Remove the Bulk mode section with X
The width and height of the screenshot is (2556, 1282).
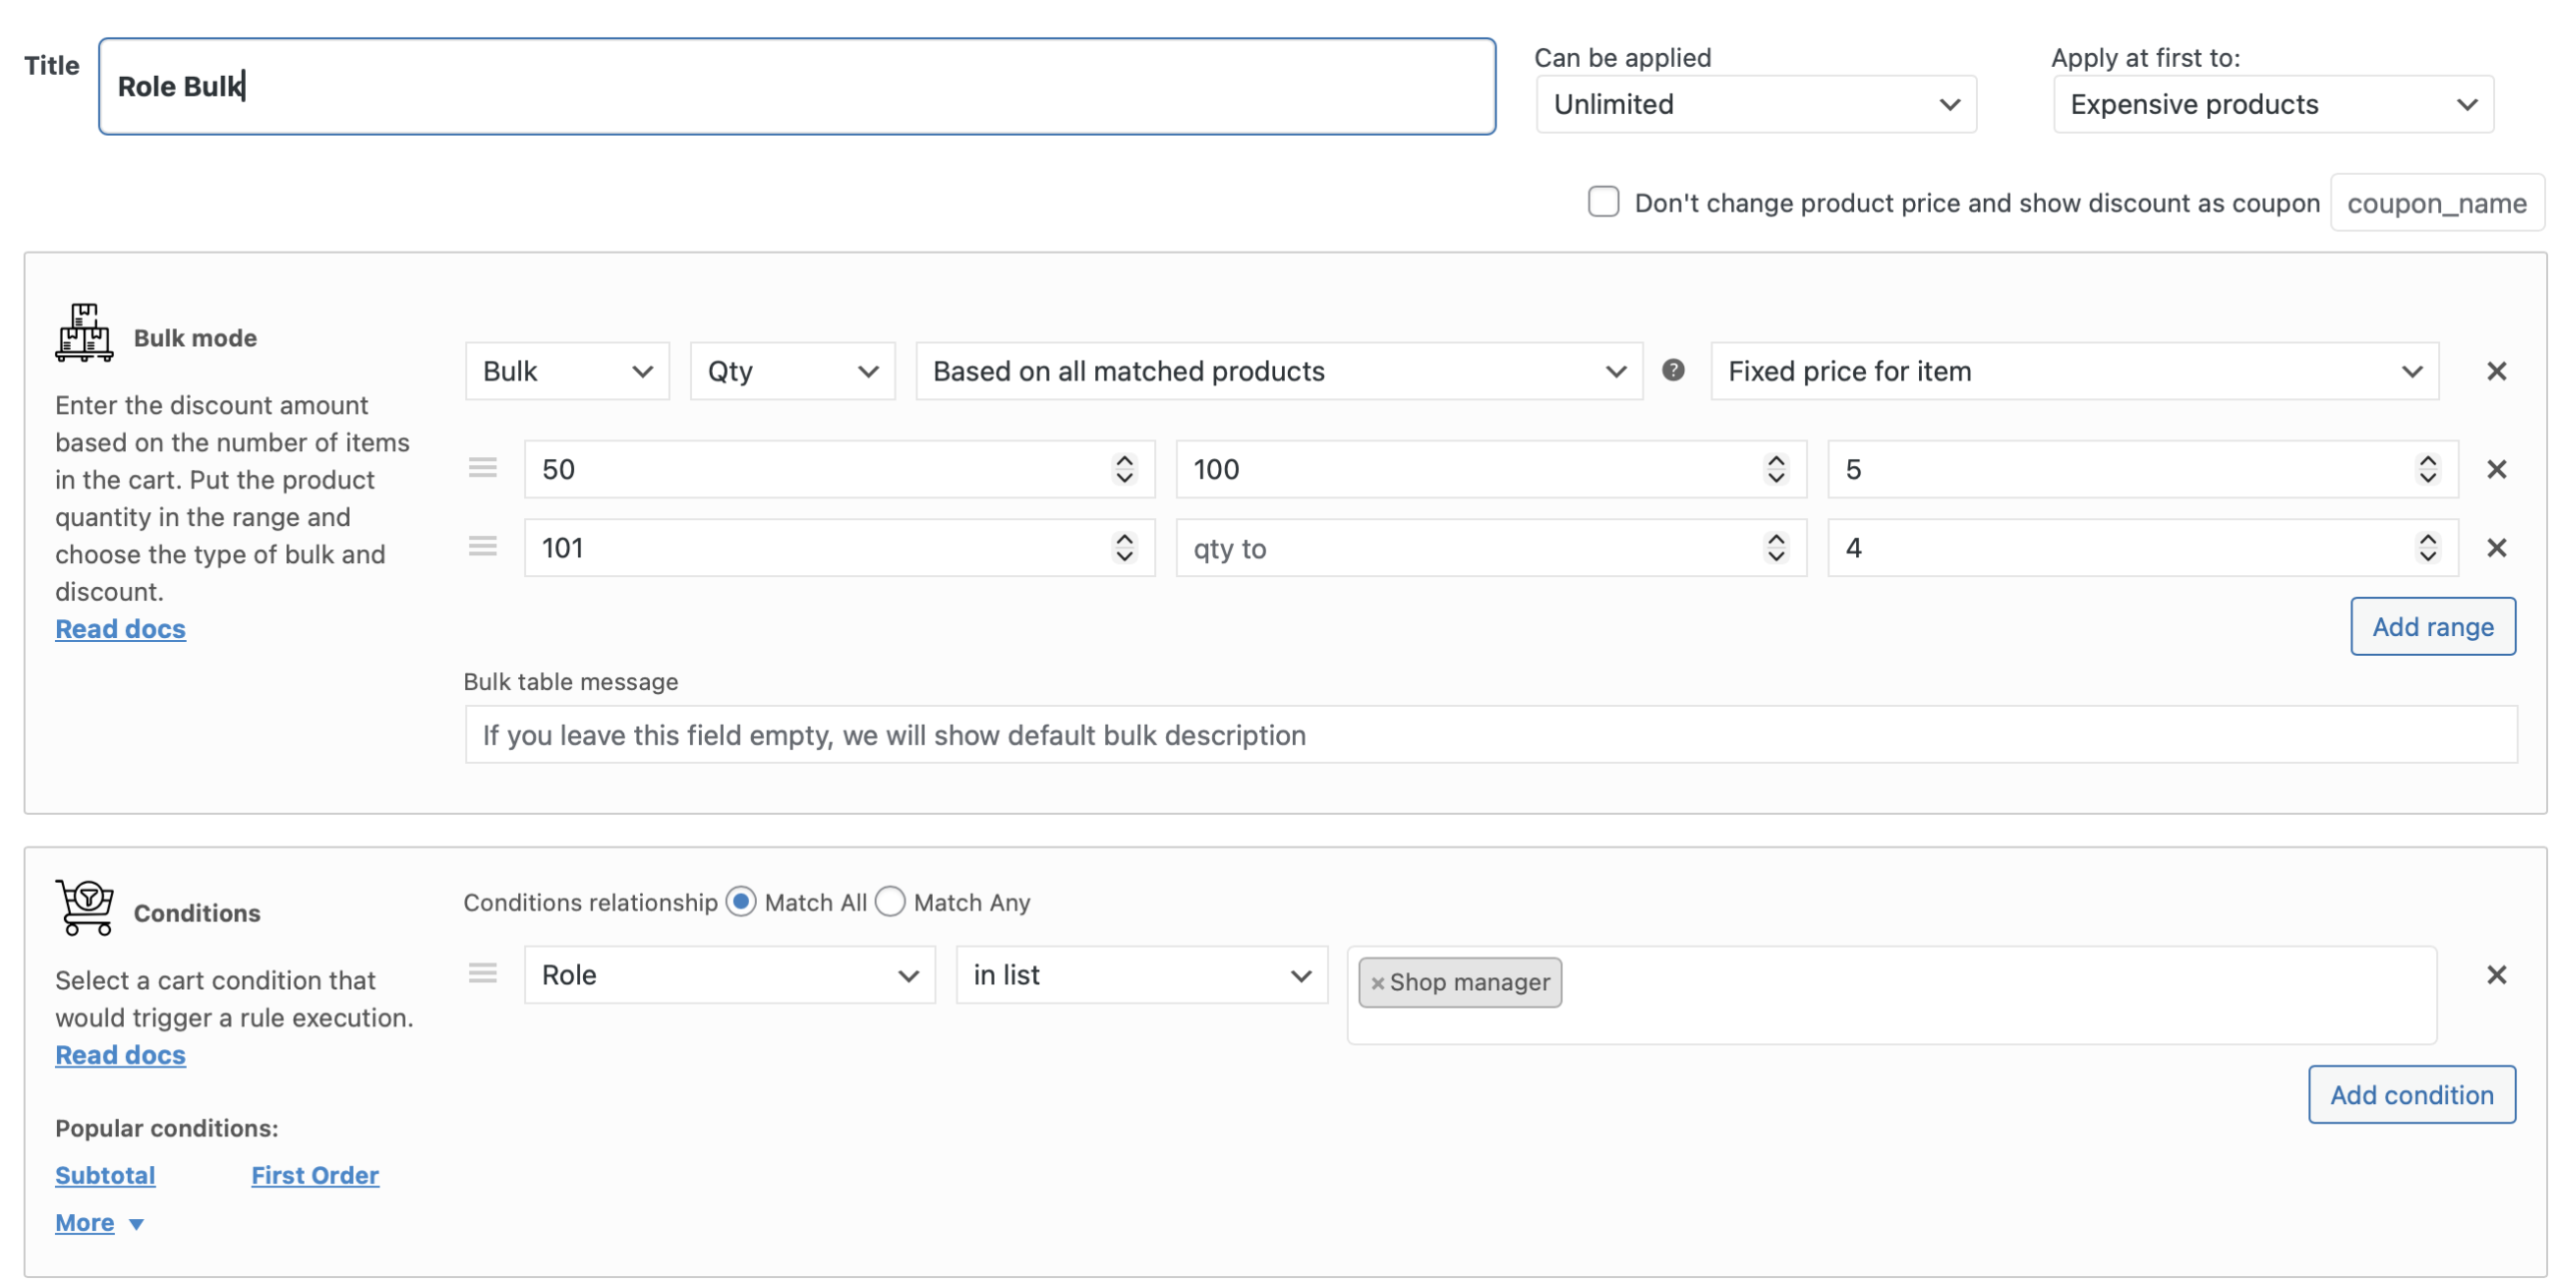click(x=2495, y=371)
